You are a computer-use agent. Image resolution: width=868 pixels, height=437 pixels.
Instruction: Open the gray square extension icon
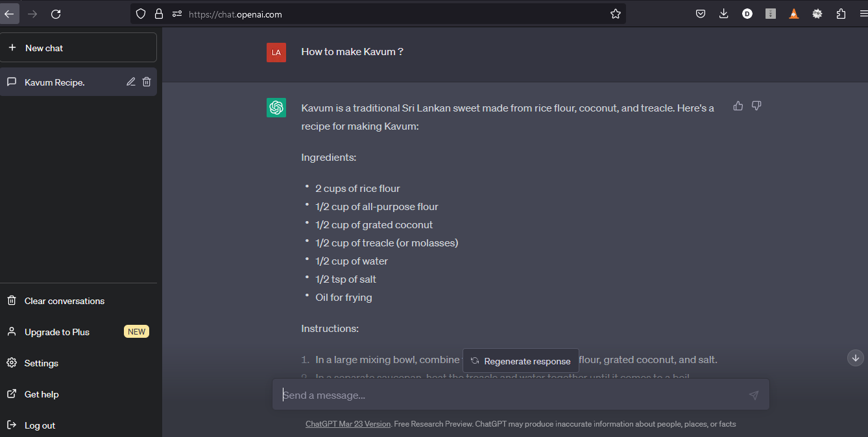(x=771, y=14)
